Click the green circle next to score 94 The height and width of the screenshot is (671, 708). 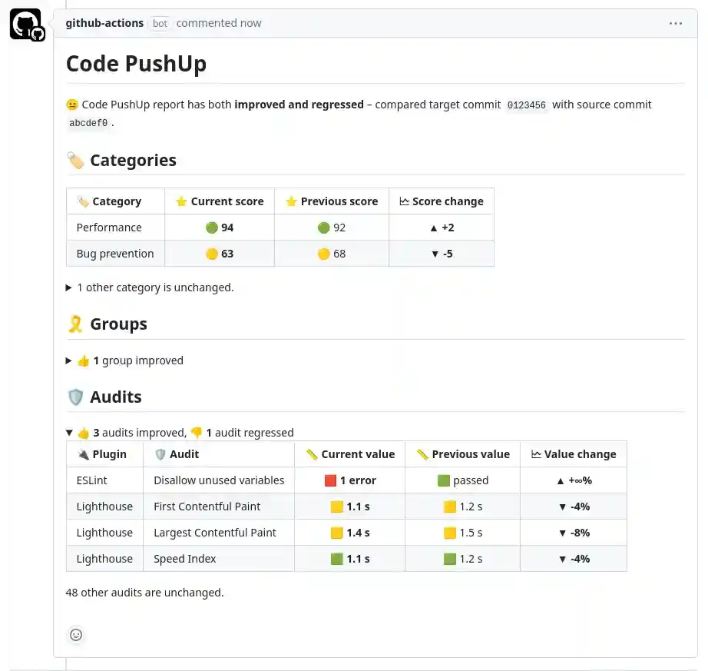(212, 228)
